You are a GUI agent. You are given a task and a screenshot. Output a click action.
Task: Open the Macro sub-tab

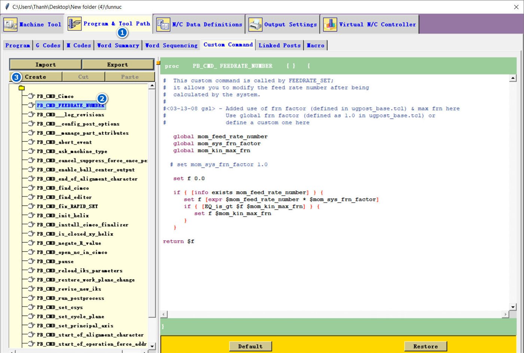point(316,45)
